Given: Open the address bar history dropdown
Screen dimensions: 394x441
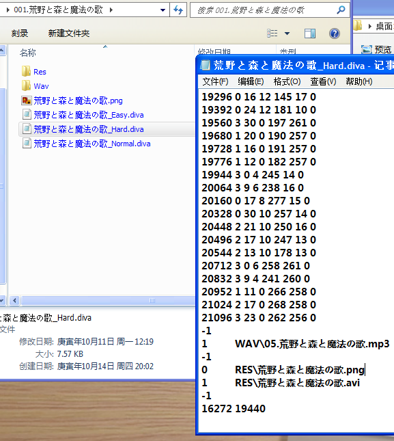Looking at the screenshot, I should 163,10.
